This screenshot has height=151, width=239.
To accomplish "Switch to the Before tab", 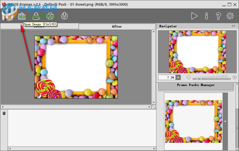I will coord(39,27).
